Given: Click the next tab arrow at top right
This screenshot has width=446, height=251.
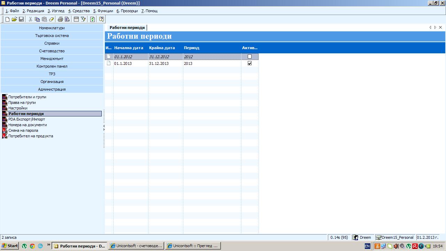Looking at the screenshot, I should 435,28.
